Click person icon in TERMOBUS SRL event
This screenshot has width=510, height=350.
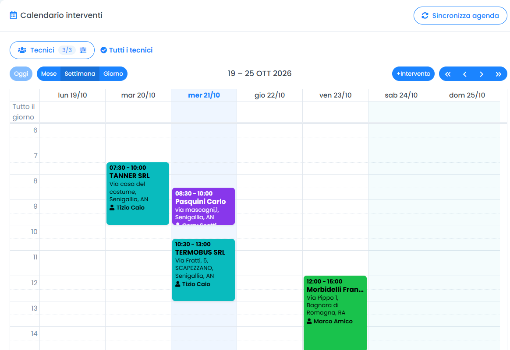177,284
